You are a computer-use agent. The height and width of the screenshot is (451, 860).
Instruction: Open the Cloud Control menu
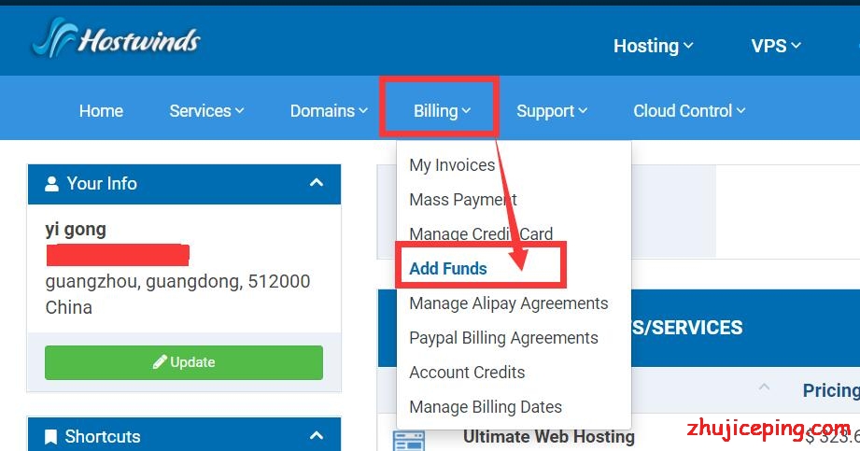(689, 111)
